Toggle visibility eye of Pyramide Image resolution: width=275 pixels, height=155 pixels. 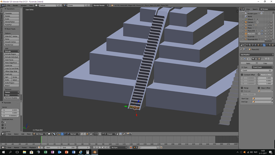(265, 37)
